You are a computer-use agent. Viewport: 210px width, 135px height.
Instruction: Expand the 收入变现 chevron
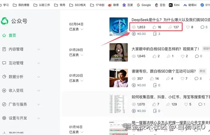38,91
